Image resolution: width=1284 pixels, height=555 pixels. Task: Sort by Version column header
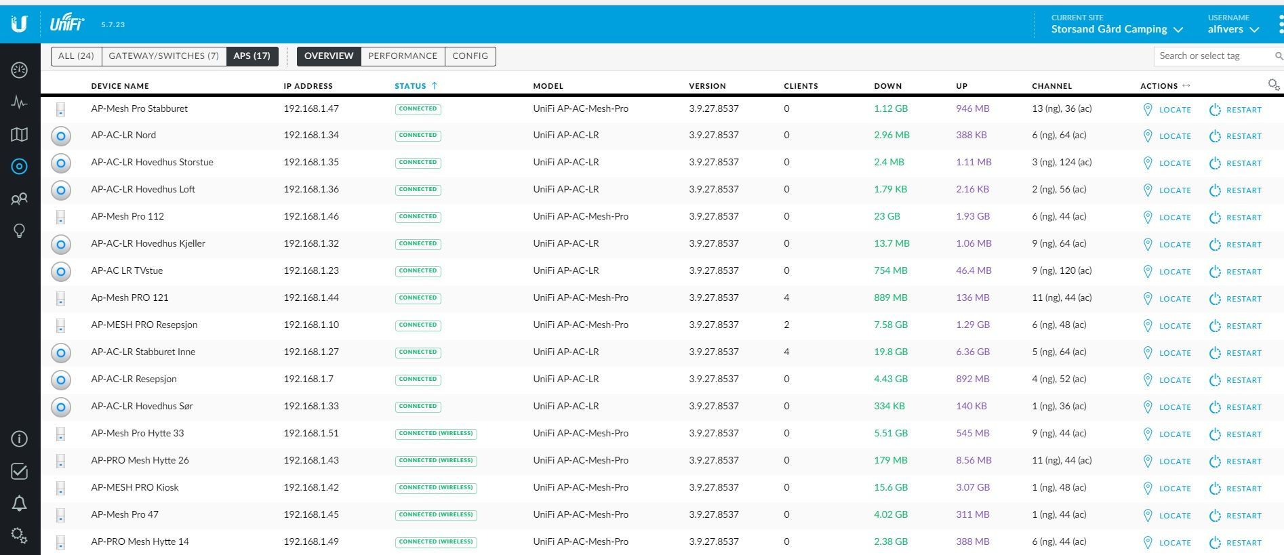pos(707,86)
